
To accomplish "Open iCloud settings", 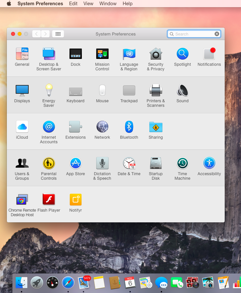I will 22,127.
